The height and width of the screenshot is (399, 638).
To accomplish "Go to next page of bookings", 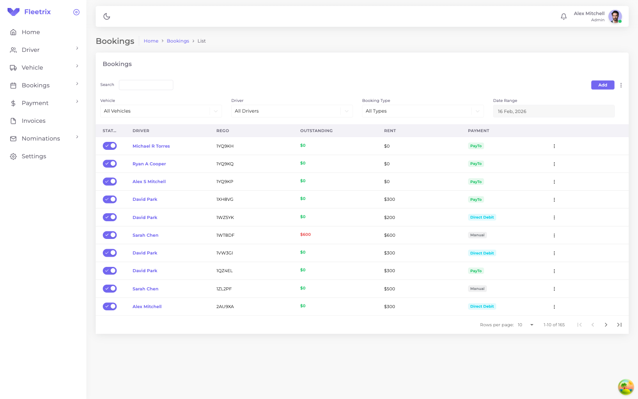I will (x=606, y=325).
